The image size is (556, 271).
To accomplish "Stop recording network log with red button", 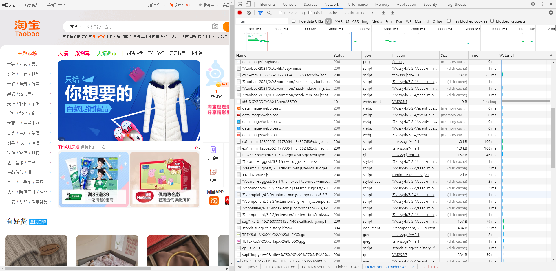I will pyautogui.click(x=240, y=13).
